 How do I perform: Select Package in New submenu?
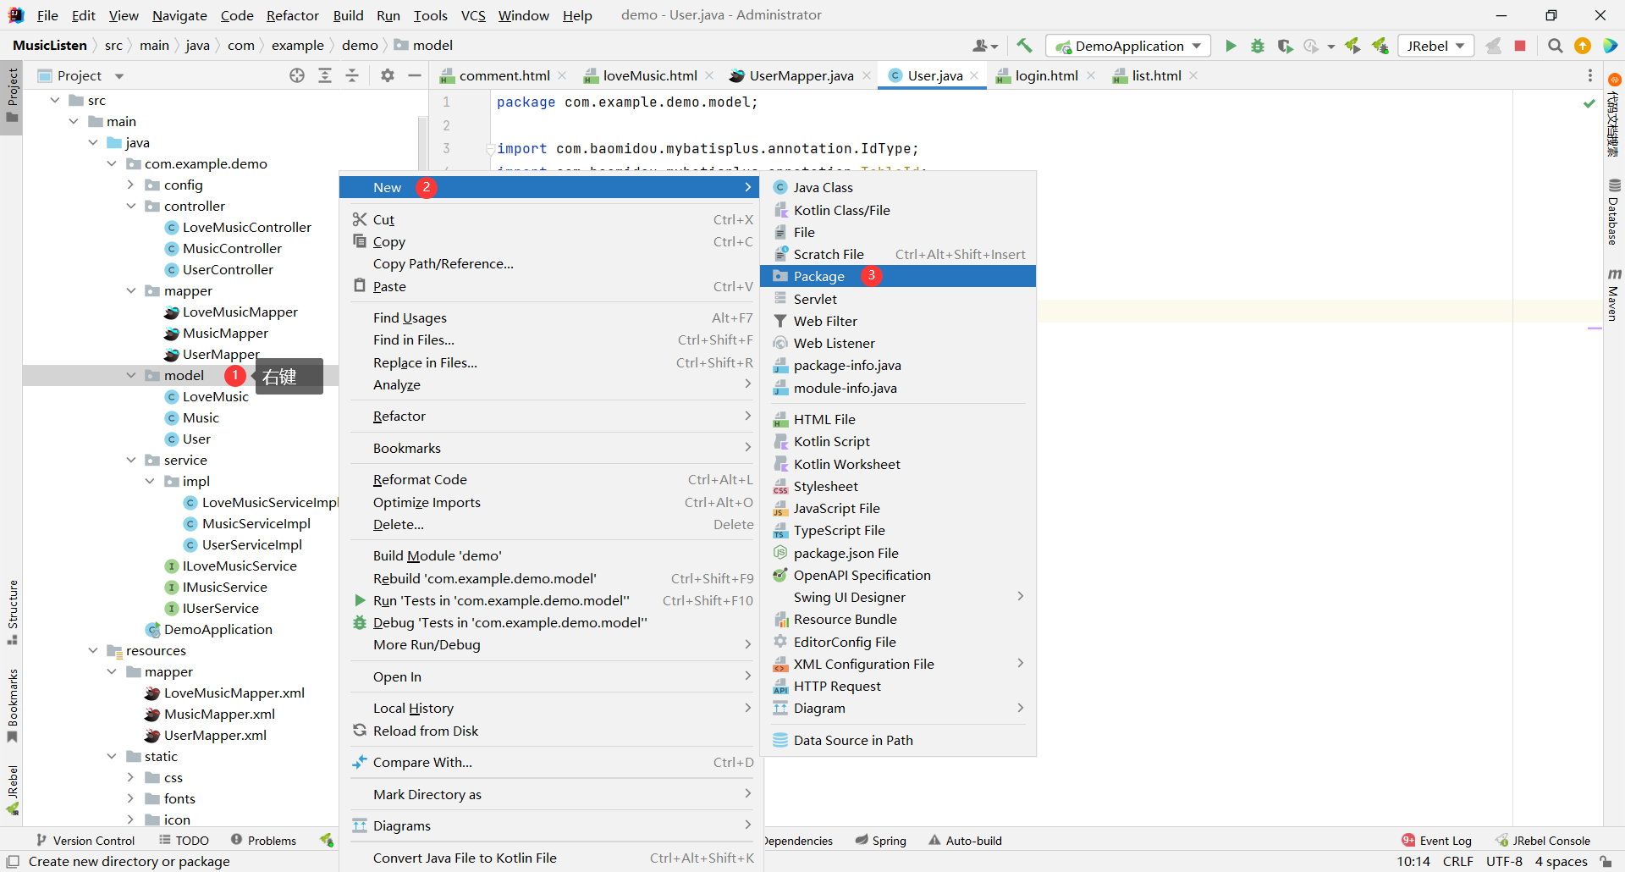point(898,276)
